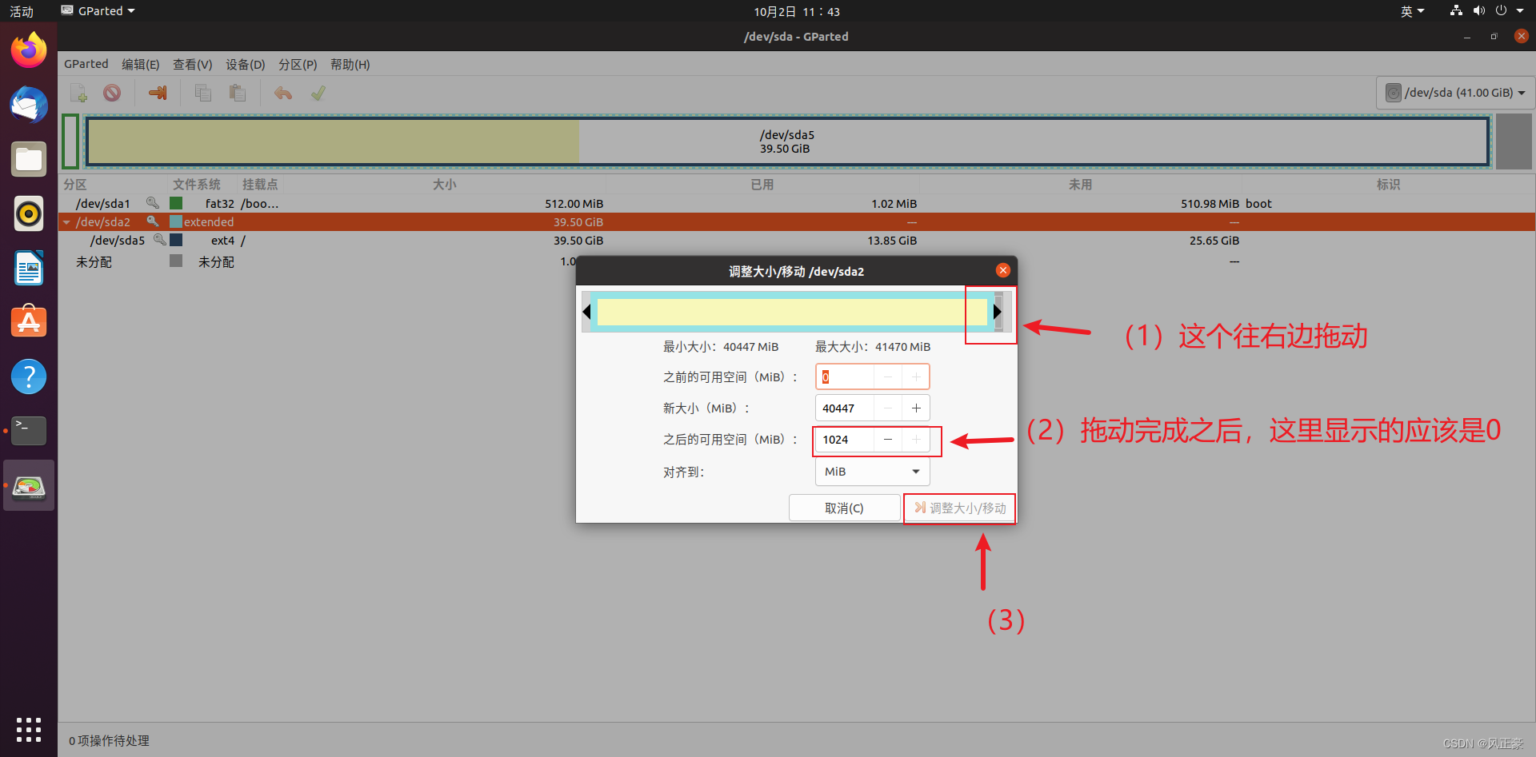
Task: Click the yellow partition bar in dialog
Action: 792,312
